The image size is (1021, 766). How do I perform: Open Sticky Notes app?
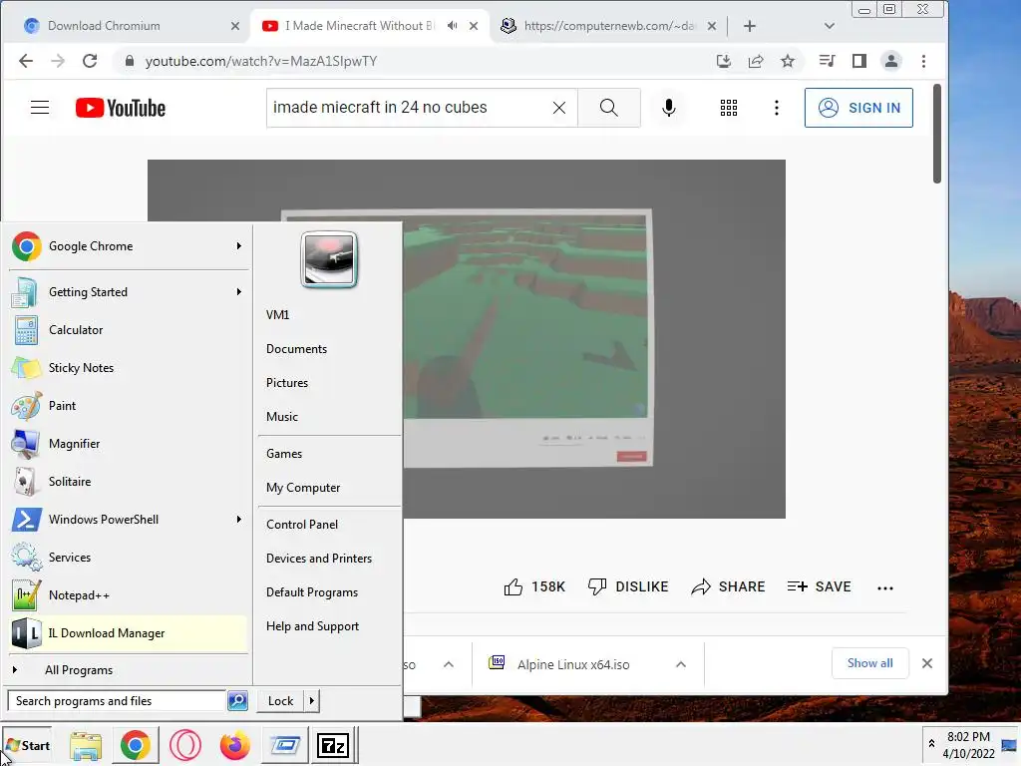(x=128, y=368)
